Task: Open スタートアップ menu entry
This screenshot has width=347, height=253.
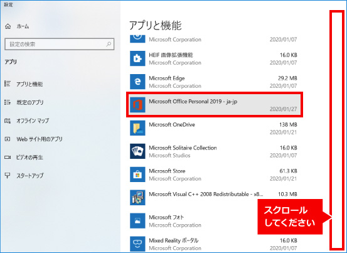Action: [30, 176]
